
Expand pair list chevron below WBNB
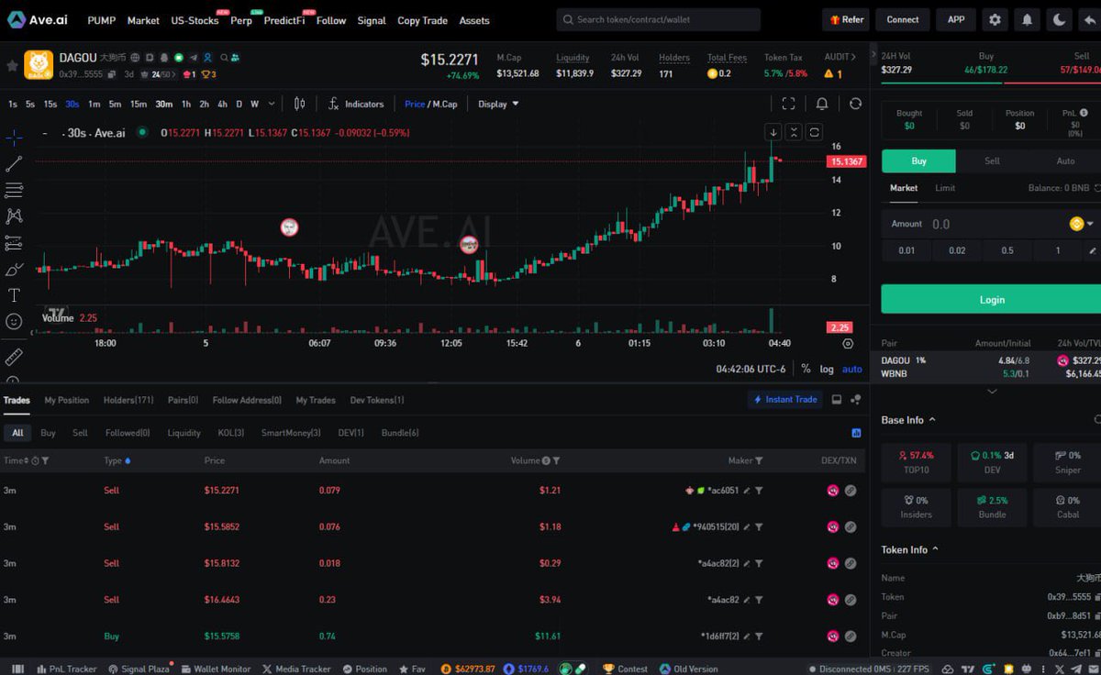[x=991, y=391]
